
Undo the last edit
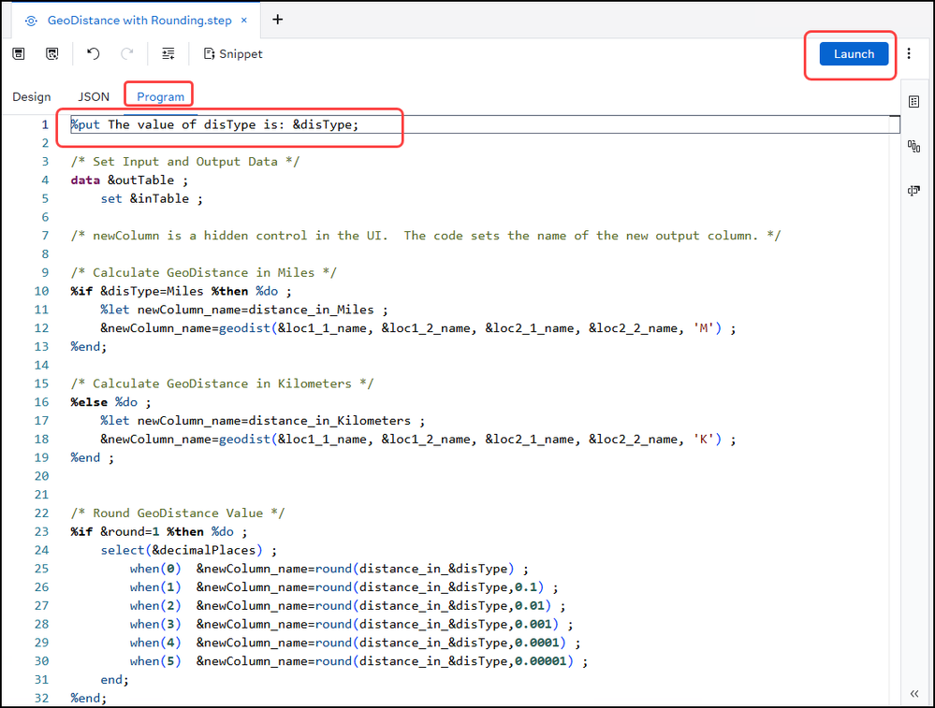coord(93,53)
